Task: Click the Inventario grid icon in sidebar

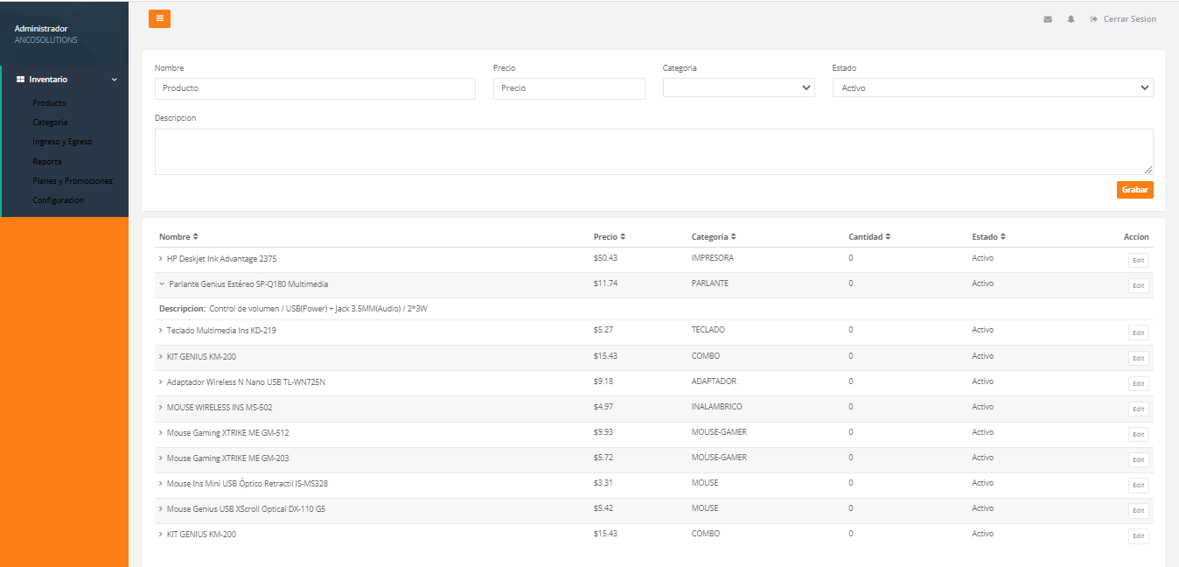Action: [20, 80]
